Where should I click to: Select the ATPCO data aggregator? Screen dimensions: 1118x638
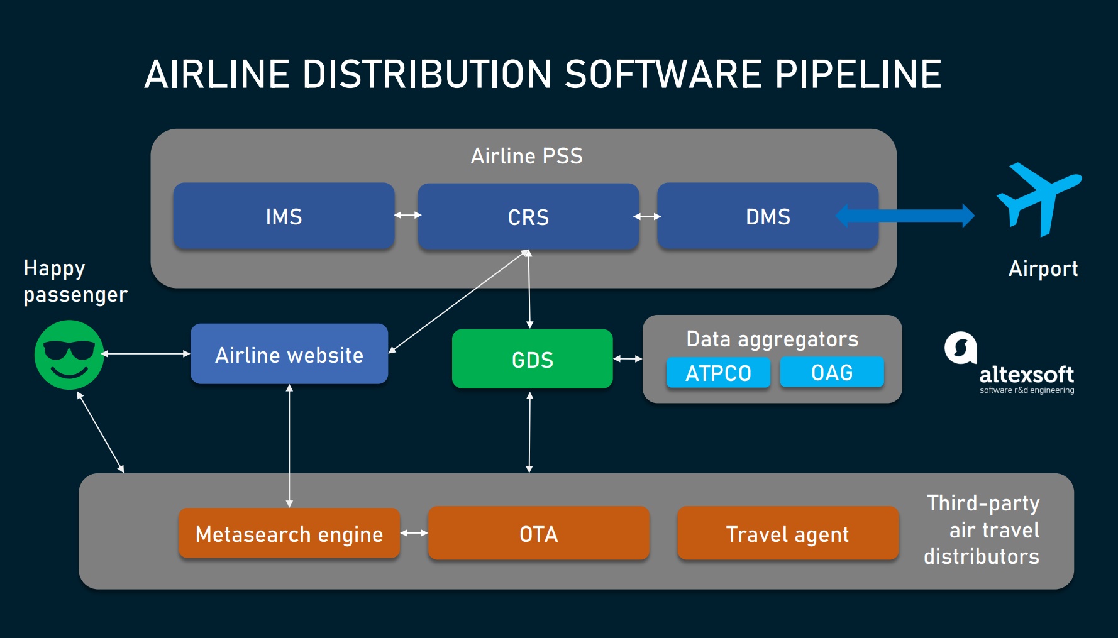(718, 373)
